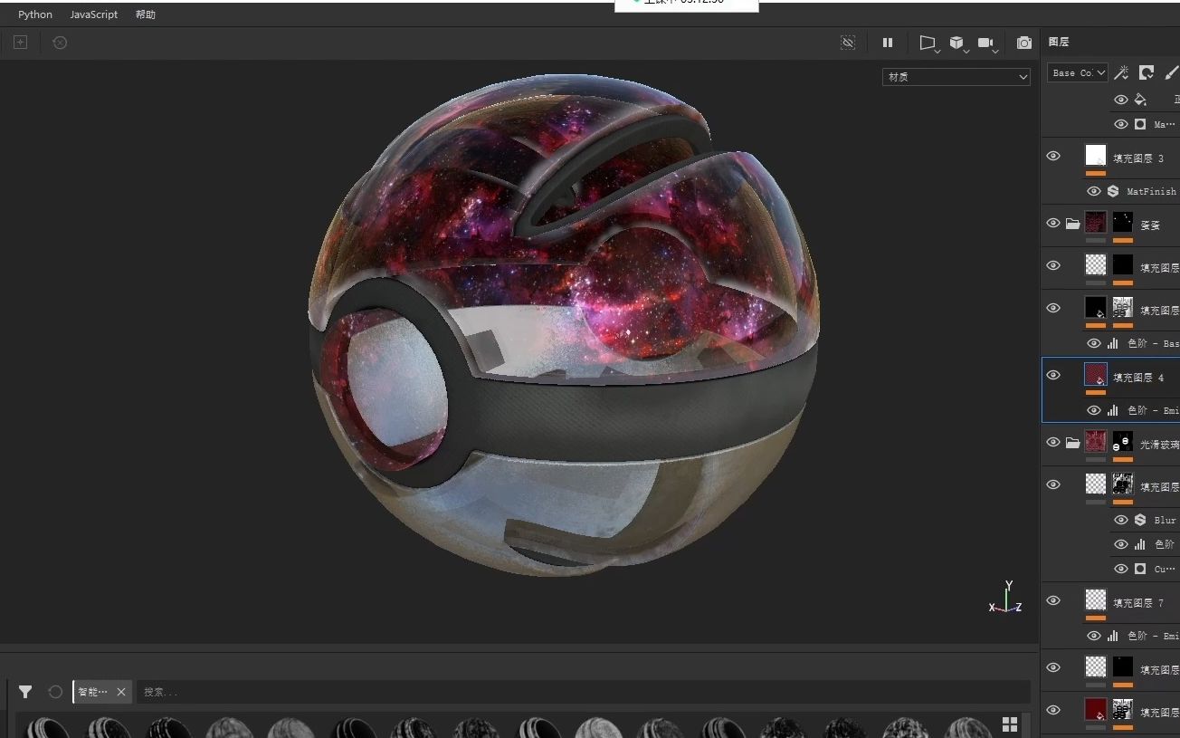The height and width of the screenshot is (738, 1180).
Task: Open the Base Color channel dropdown
Action: coord(1078,72)
